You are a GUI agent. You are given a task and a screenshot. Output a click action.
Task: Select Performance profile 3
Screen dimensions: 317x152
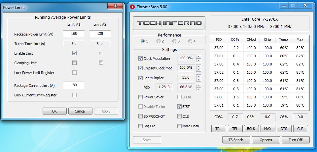[x=174, y=41]
